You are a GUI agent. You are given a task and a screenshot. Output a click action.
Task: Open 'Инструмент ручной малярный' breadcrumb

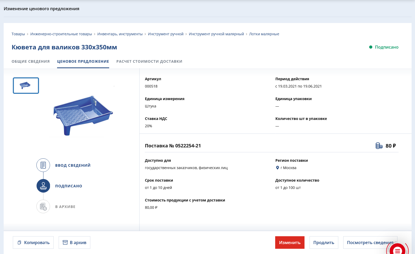216,34
